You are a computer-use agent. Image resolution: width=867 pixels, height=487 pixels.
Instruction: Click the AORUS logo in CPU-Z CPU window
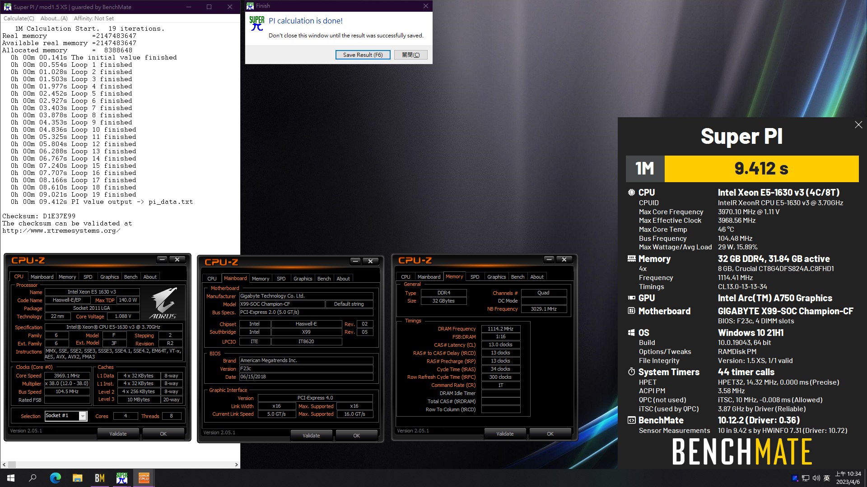point(163,303)
